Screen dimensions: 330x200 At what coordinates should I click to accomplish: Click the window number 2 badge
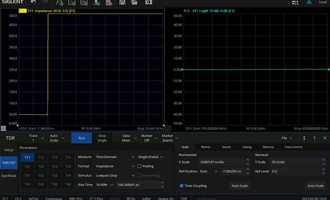(x=168, y=128)
